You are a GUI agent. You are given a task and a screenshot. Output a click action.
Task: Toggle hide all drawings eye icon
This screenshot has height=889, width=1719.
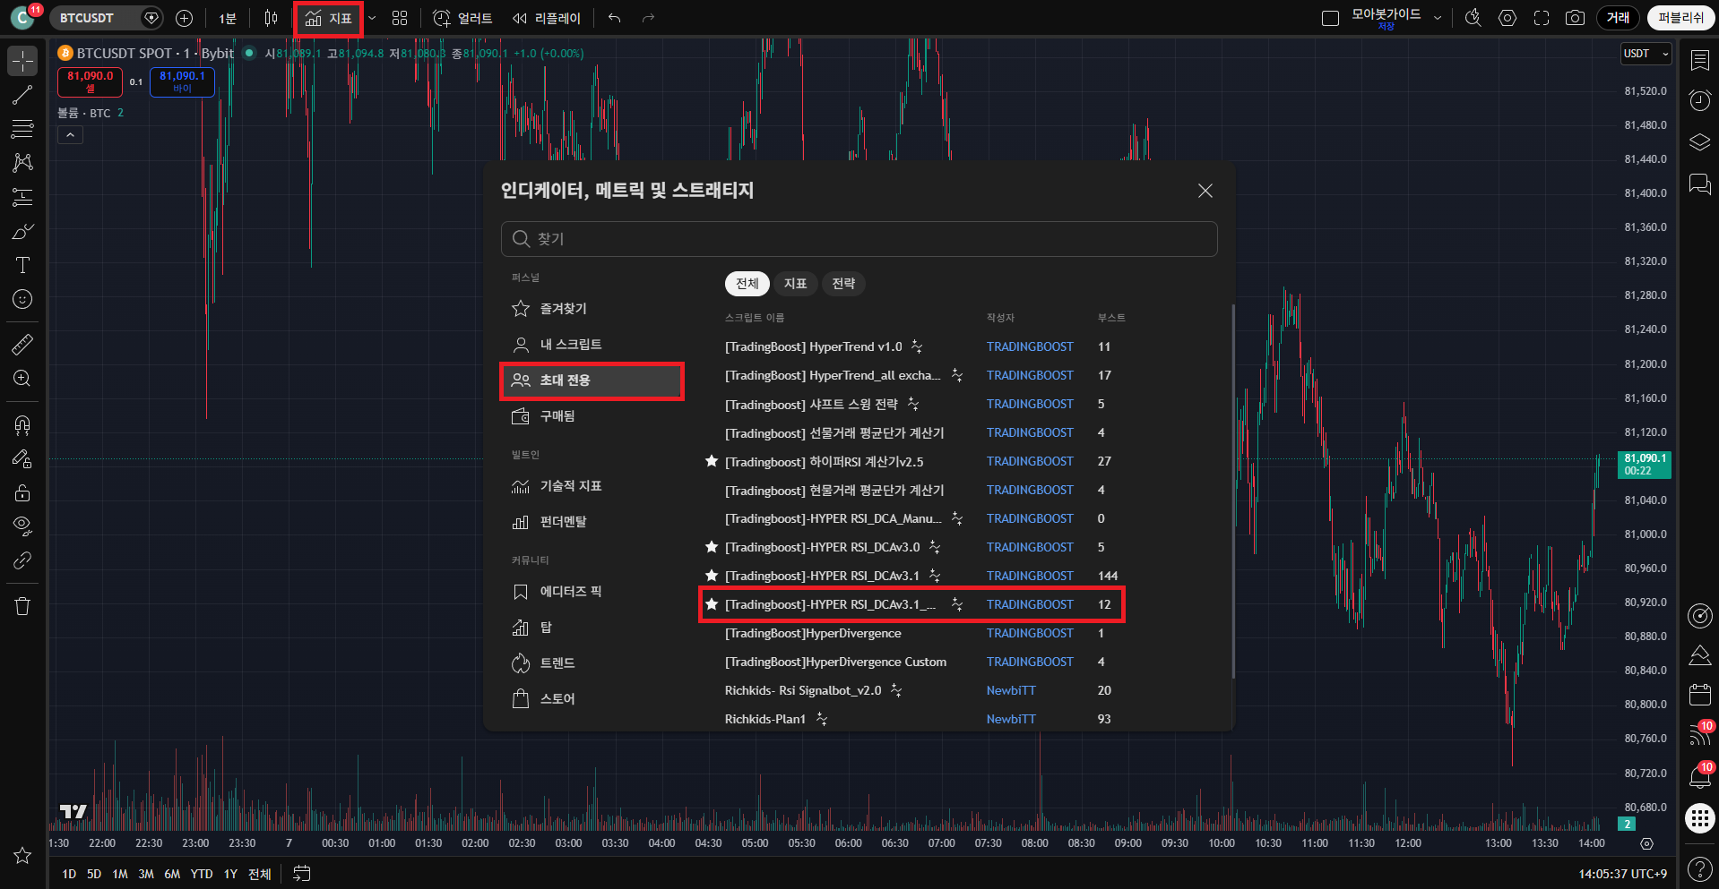22,526
